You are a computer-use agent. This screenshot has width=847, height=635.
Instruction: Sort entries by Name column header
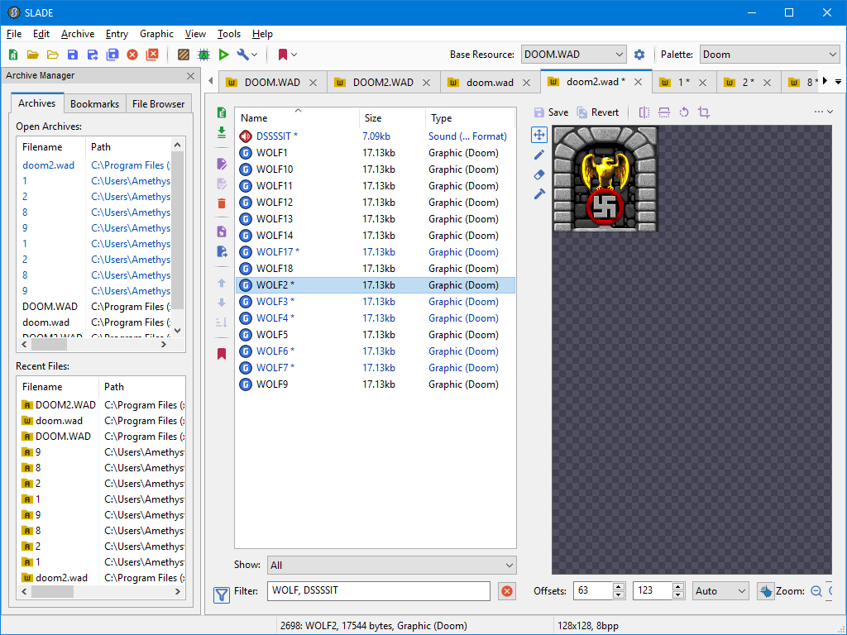click(297, 117)
